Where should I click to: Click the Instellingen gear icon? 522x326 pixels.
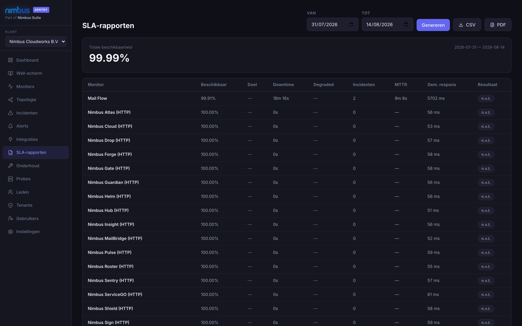[10, 232]
